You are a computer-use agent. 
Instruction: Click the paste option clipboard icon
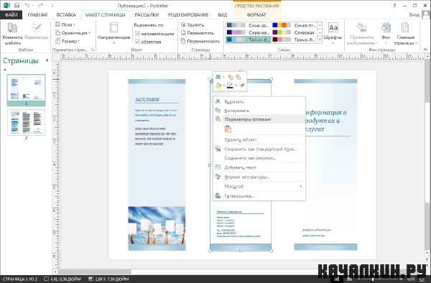point(228,129)
